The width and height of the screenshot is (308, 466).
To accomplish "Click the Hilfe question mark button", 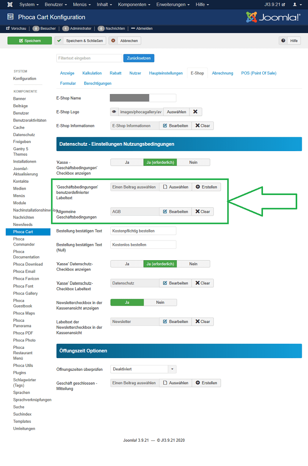I will (290, 40).
